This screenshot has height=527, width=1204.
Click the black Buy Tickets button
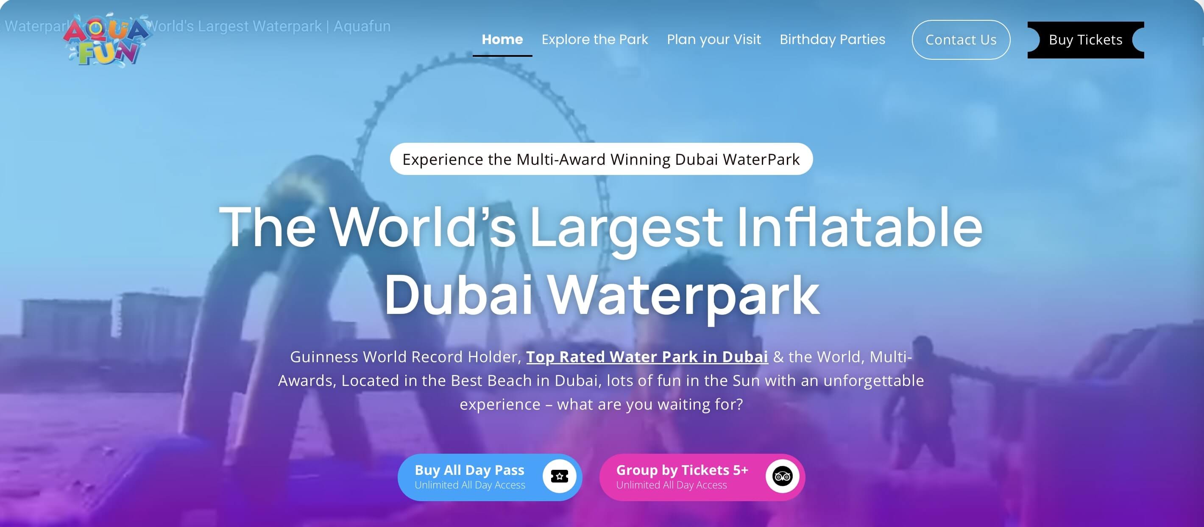(1085, 40)
